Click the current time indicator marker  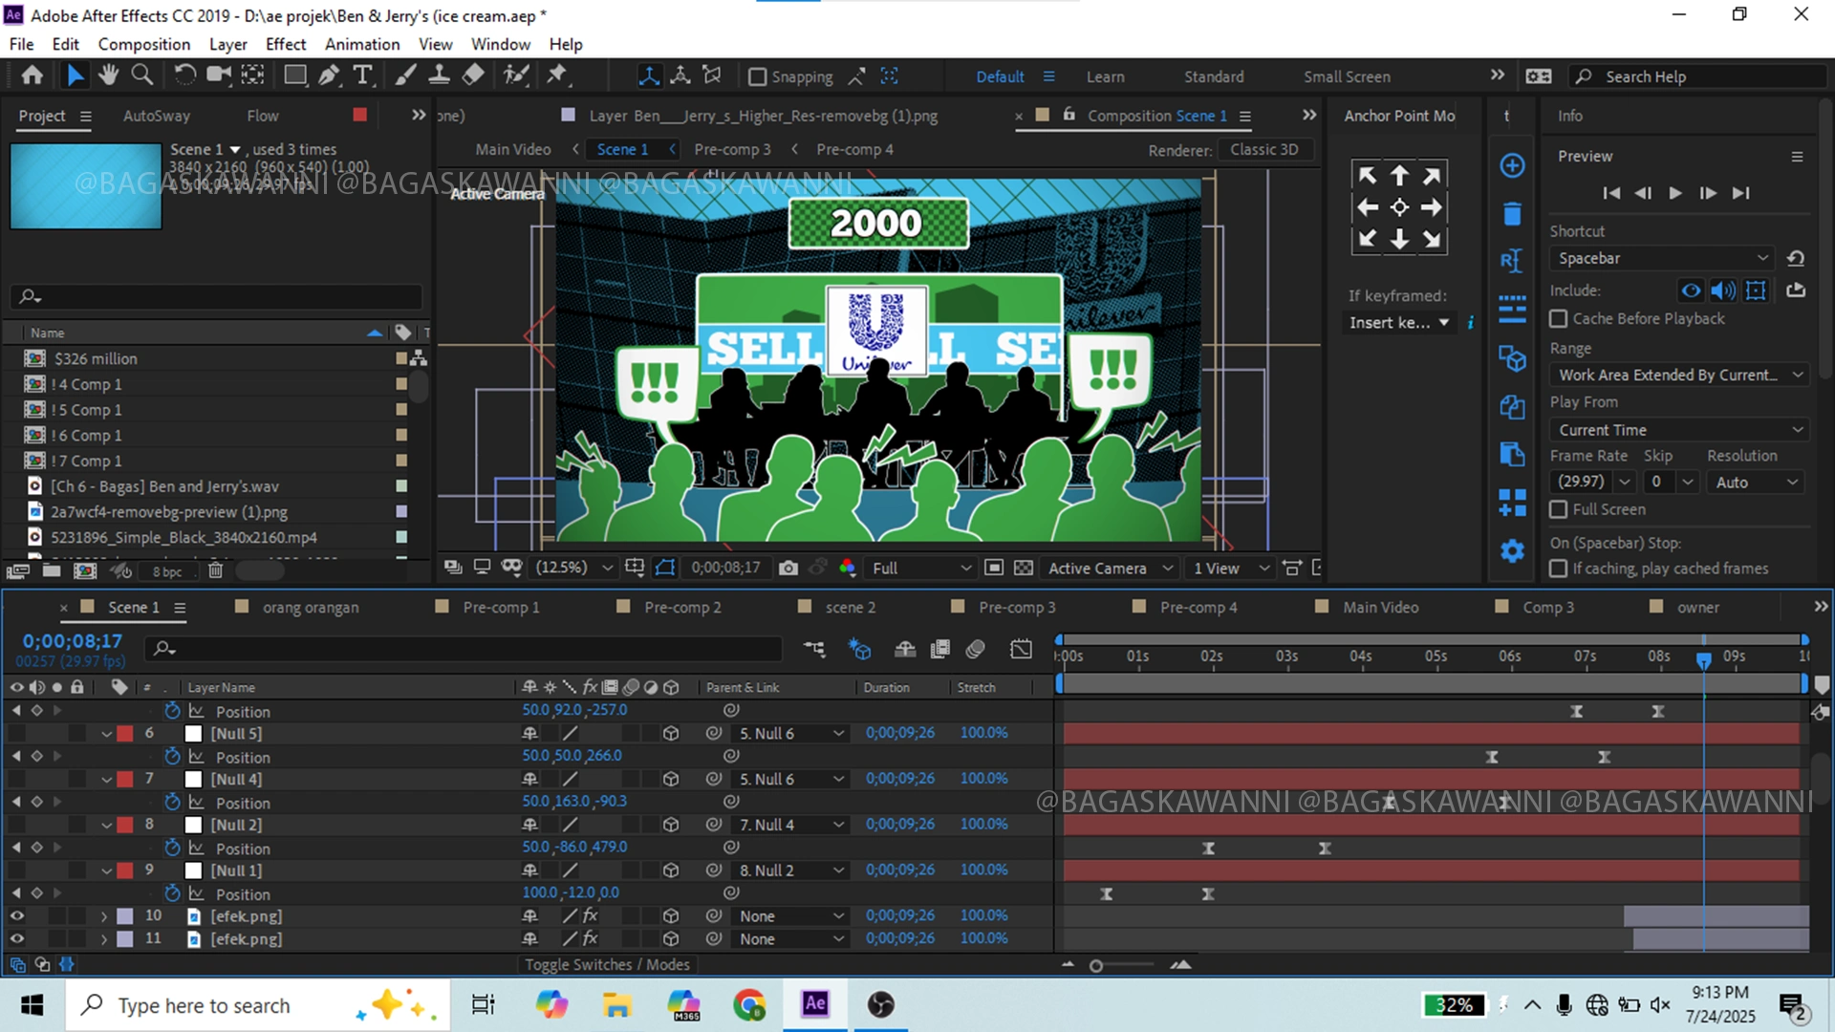1703,659
